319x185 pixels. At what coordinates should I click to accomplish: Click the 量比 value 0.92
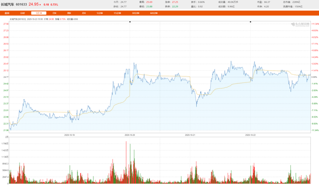pyautogui.click(x=200, y=6)
